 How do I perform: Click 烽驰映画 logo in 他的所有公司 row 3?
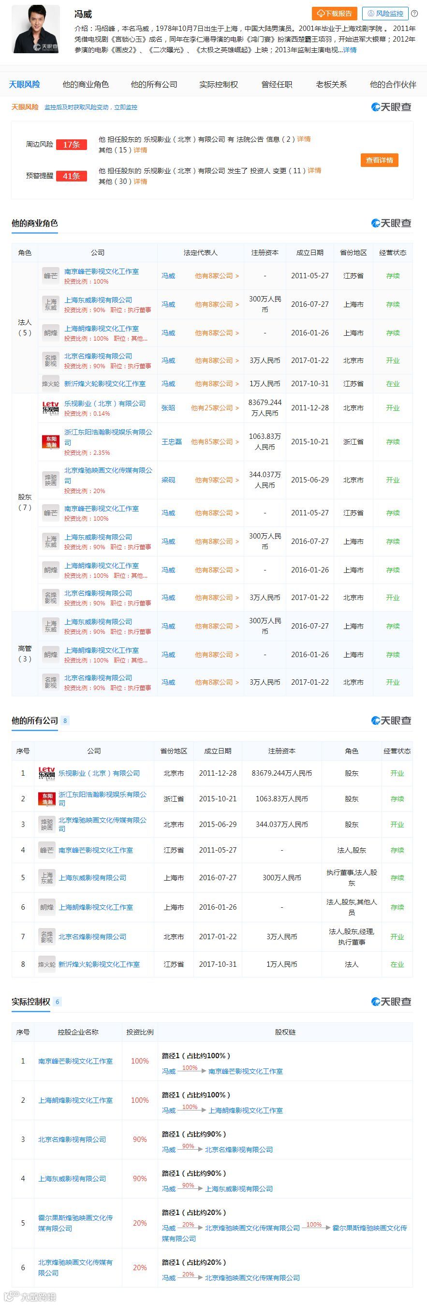46,825
